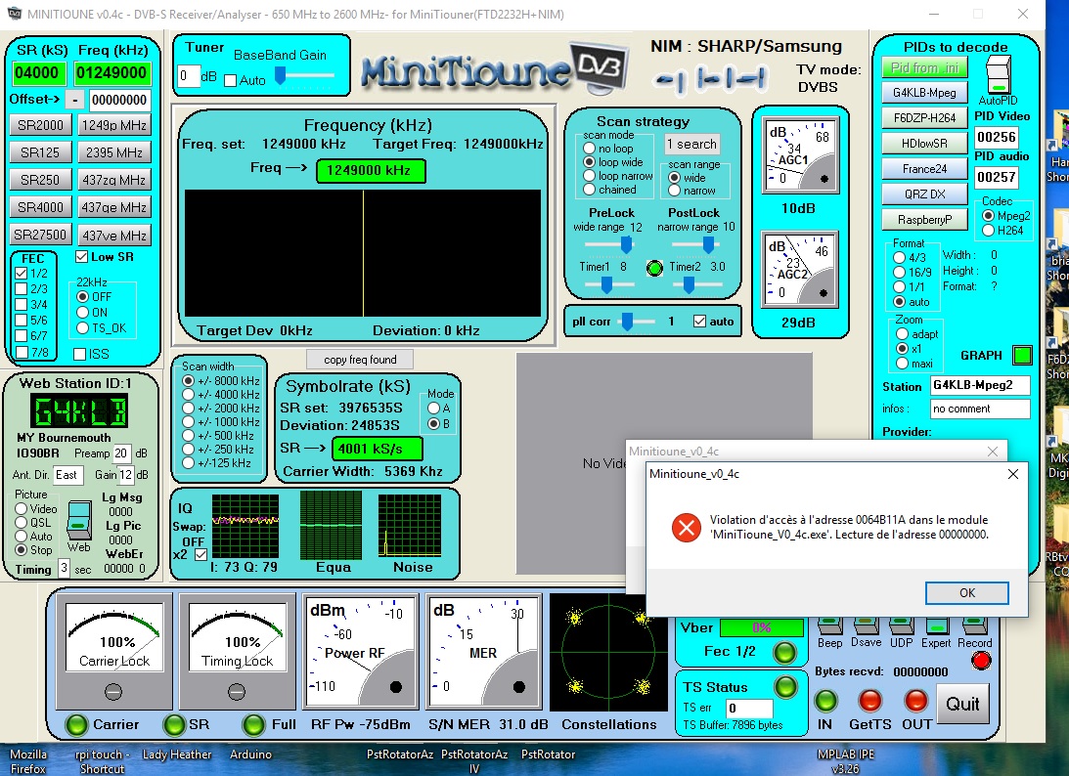Click the green GRAPH square
Viewport: 1069px width, 776px height.
[1022, 355]
